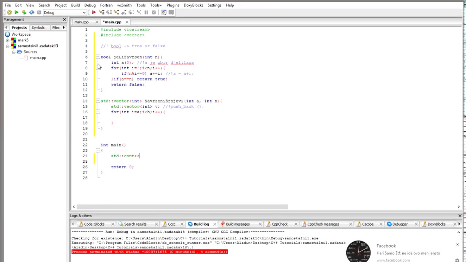
Task: Click the Abort build icon
Action: click(39, 12)
